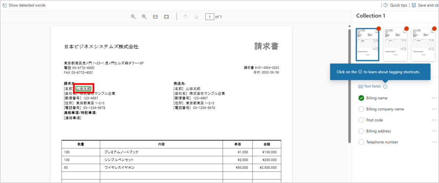Image resolution: width=439 pixels, height=183 pixels.
Task: Click the Abc text fields icon
Action: [361, 87]
